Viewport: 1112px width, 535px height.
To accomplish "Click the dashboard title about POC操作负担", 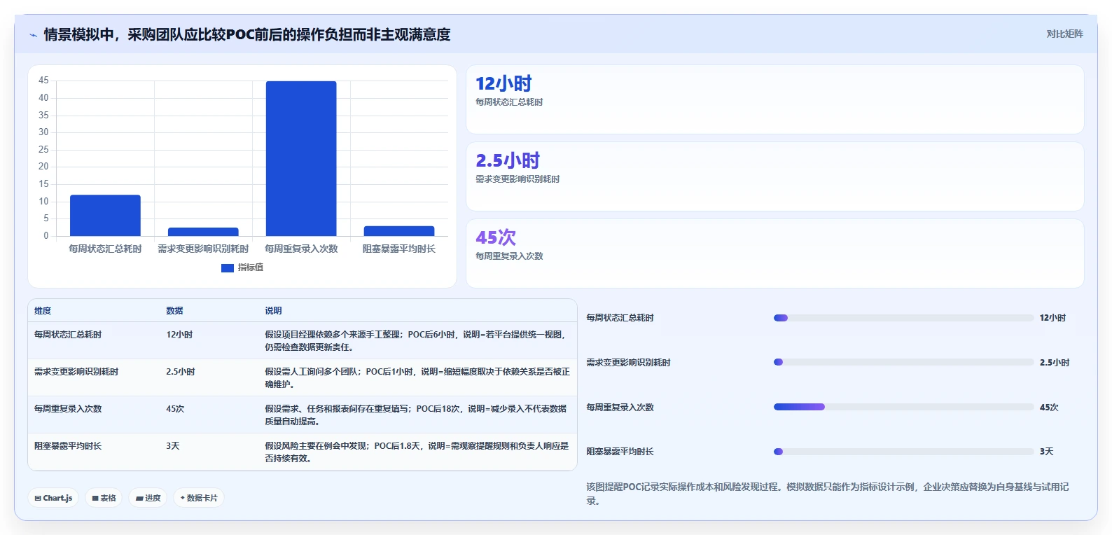I will click(x=247, y=35).
